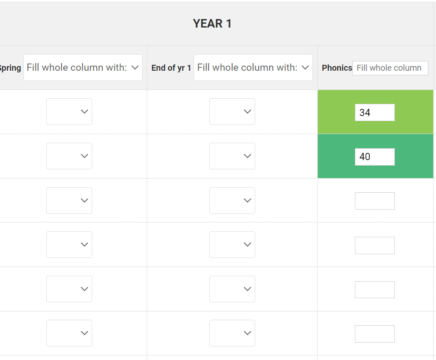This screenshot has width=436, height=360.
Task: Click the Phonics 'Fill whole column' input box
Action: tap(389, 68)
